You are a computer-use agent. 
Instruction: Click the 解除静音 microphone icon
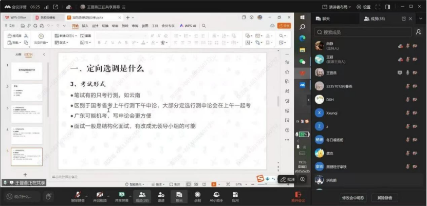[x=78, y=194]
